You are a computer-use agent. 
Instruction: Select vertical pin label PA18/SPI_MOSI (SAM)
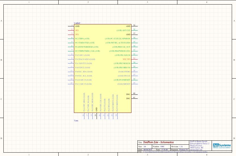point(92,102)
